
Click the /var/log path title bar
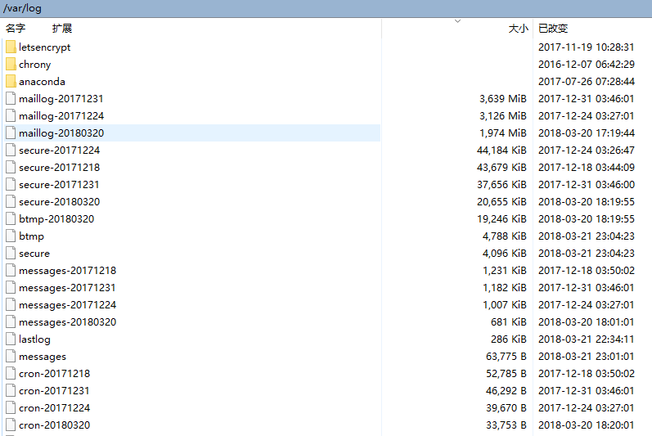23,8
